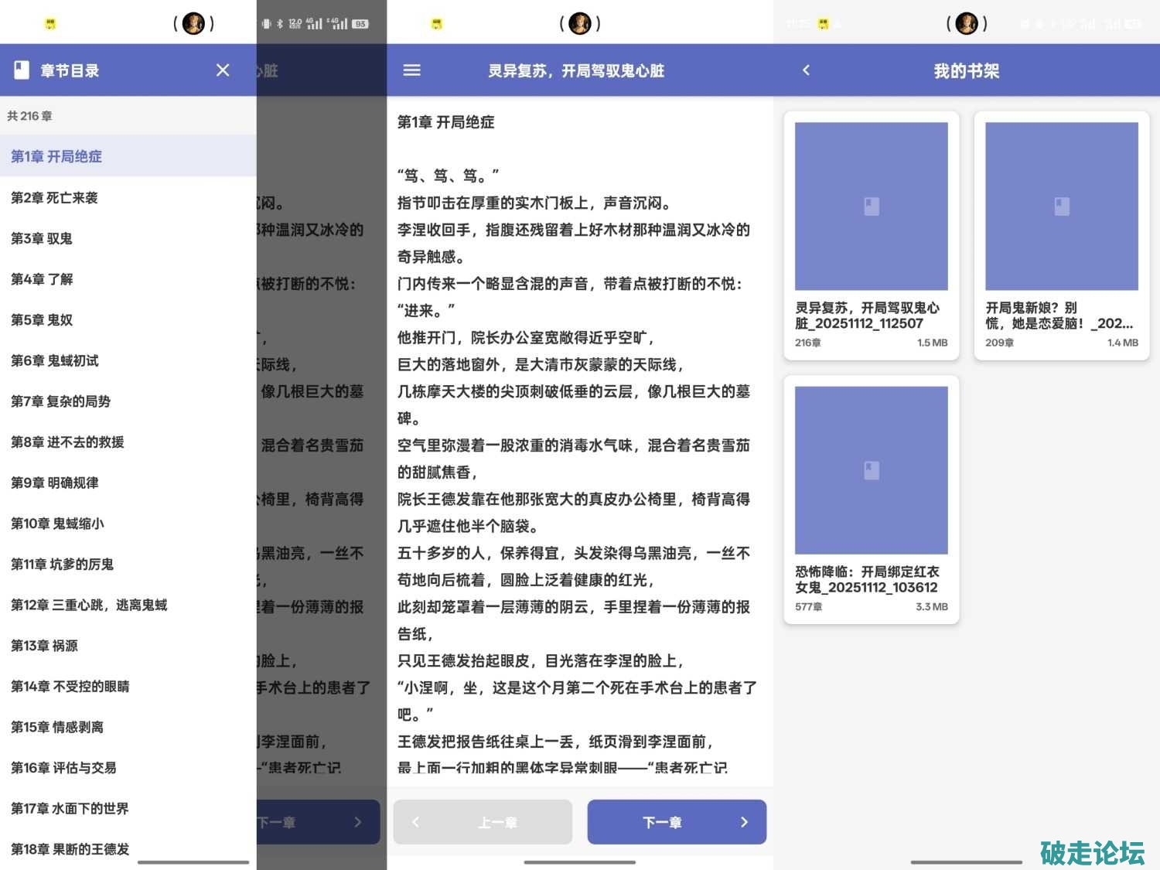
Task: Go back using bookshelf back arrow
Action: [x=807, y=70]
